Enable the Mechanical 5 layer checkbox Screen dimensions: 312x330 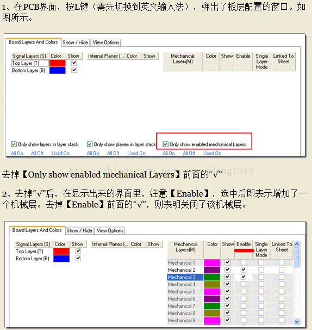pyautogui.click(x=244, y=291)
